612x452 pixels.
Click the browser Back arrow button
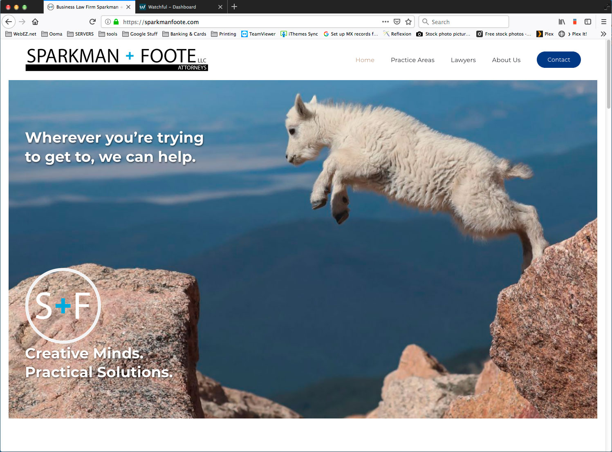9,22
